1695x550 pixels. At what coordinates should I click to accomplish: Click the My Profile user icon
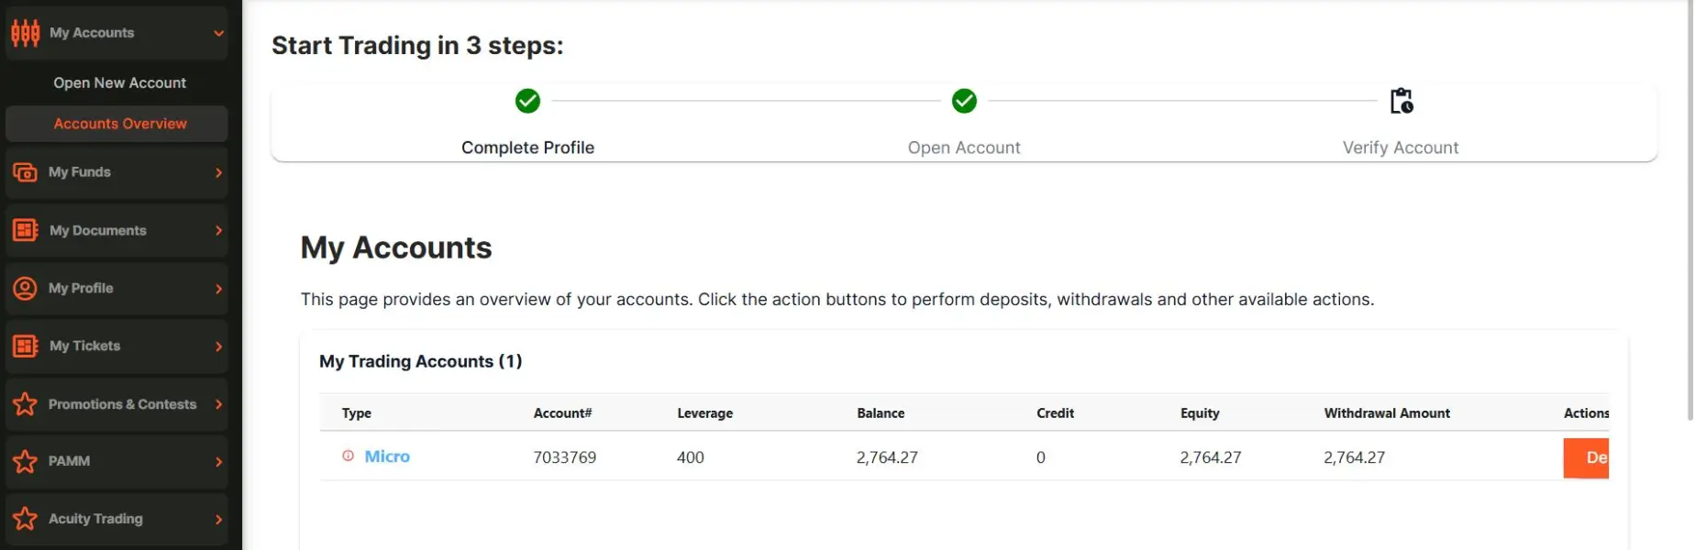pyautogui.click(x=26, y=288)
